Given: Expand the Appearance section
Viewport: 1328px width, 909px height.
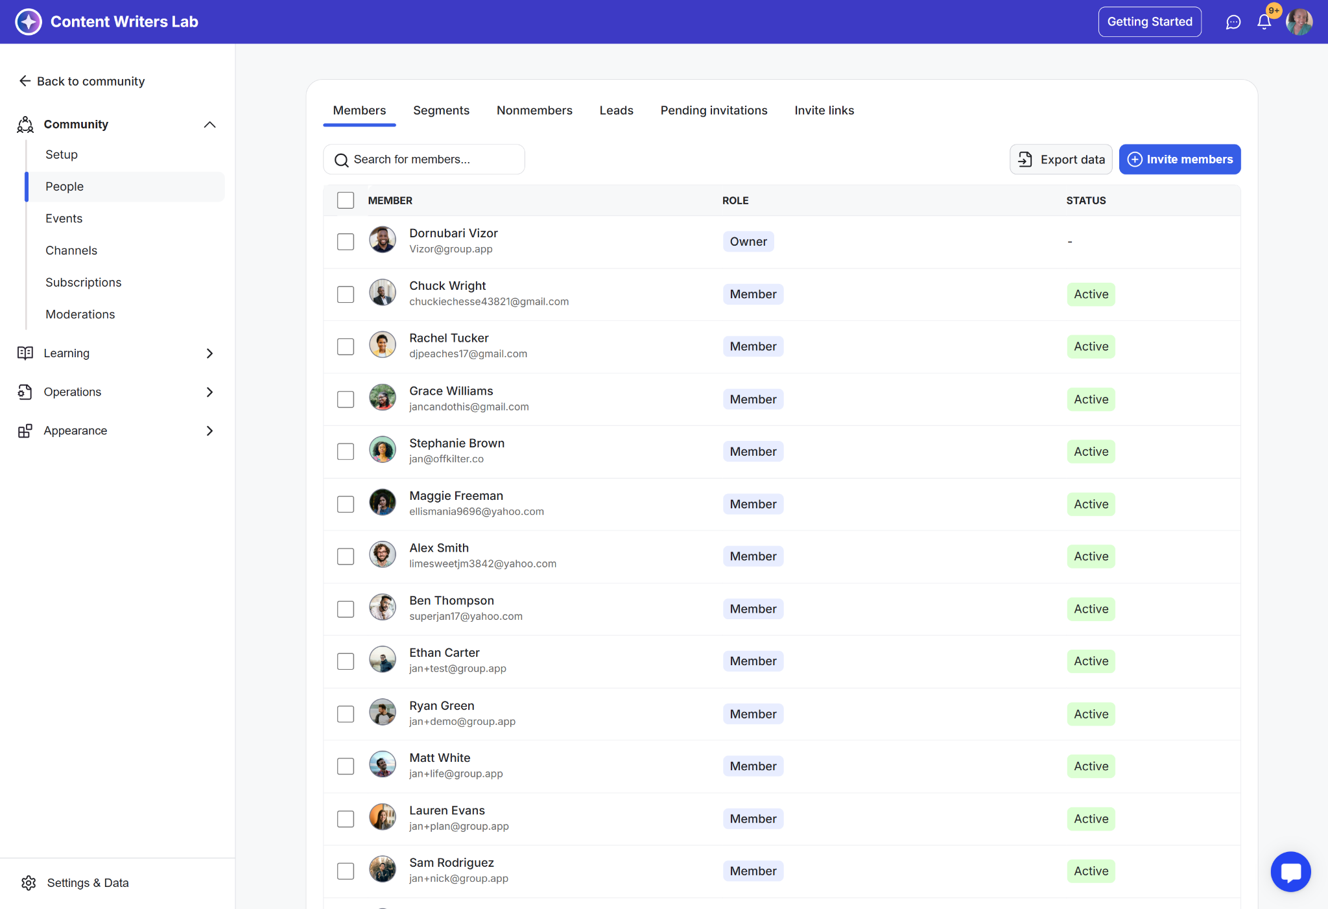Looking at the screenshot, I should click(x=209, y=431).
